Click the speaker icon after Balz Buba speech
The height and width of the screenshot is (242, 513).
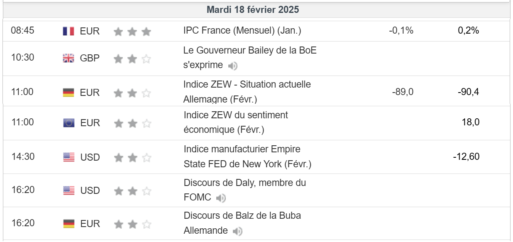pyautogui.click(x=237, y=231)
